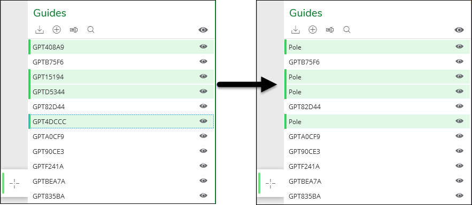472x205 pixels.
Task: Select guide GPT4DCCC
Action: tap(121, 121)
